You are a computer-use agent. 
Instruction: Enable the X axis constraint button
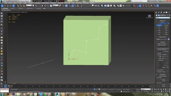(x=2, y=6)
